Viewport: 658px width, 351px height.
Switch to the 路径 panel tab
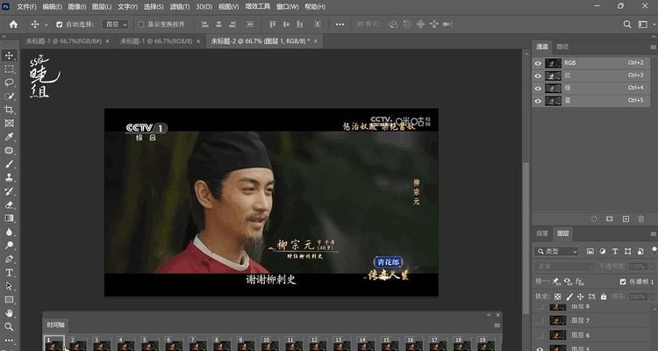click(x=562, y=47)
